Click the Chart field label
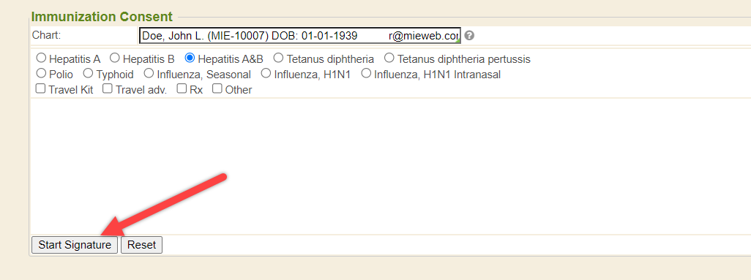751x280 pixels. tap(46, 35)
